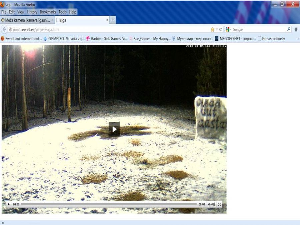Open the Bookmarks menu
Viewport: 300px width, 225px height.
point(48,12)
